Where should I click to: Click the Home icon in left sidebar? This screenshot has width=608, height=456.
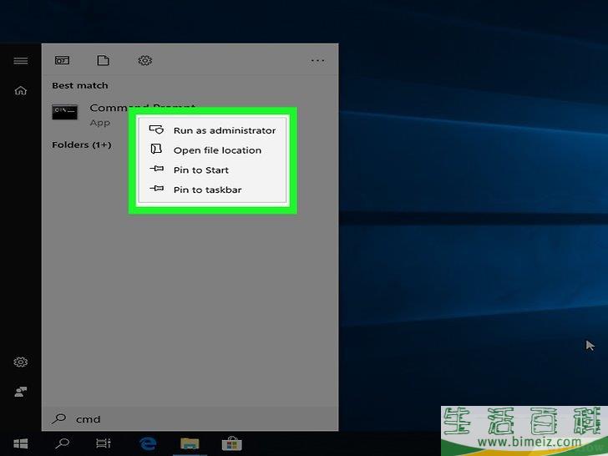coord(21,91)
